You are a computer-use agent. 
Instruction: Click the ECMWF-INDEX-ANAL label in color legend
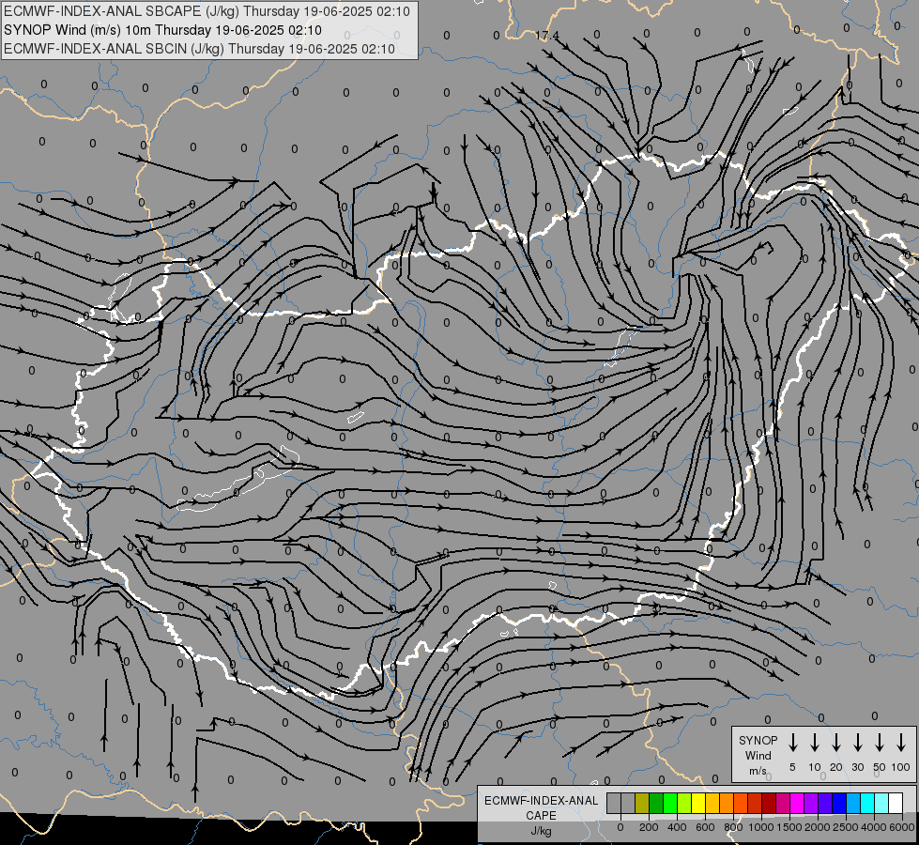click(541, 801)
